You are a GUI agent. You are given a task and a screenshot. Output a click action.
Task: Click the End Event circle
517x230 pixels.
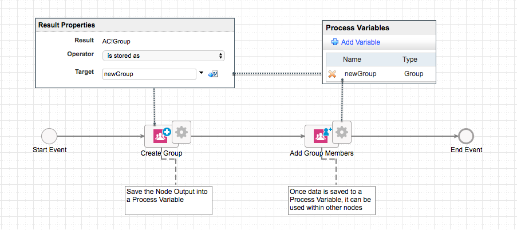coord(466,136)
